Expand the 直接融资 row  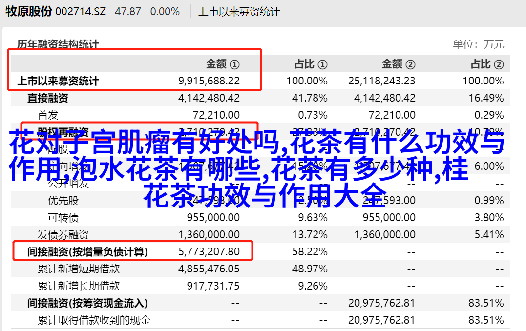[47, 98]
